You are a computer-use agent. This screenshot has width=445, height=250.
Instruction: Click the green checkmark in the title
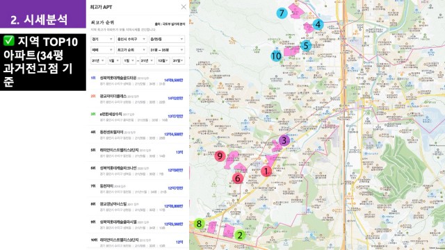pyautogui.click(x=9, y=41)
